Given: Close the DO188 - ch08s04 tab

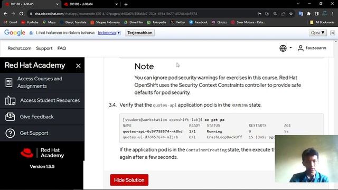Looking at the screenshot, I should 116,4.
